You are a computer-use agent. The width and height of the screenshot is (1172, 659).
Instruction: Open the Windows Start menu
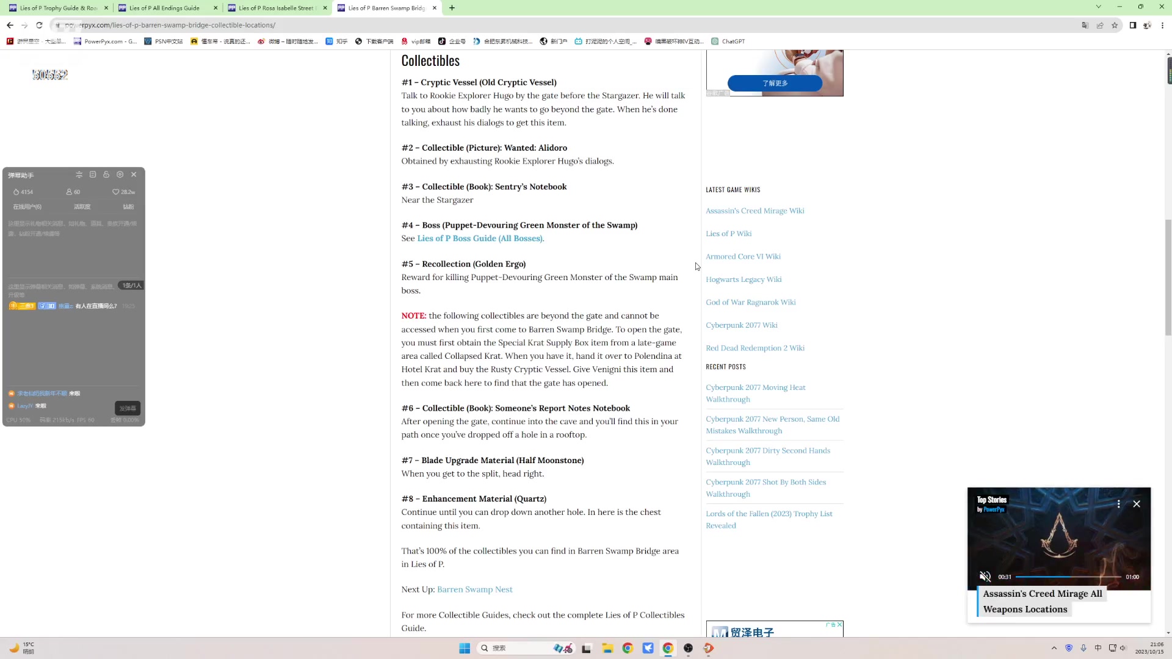(465, 648)
